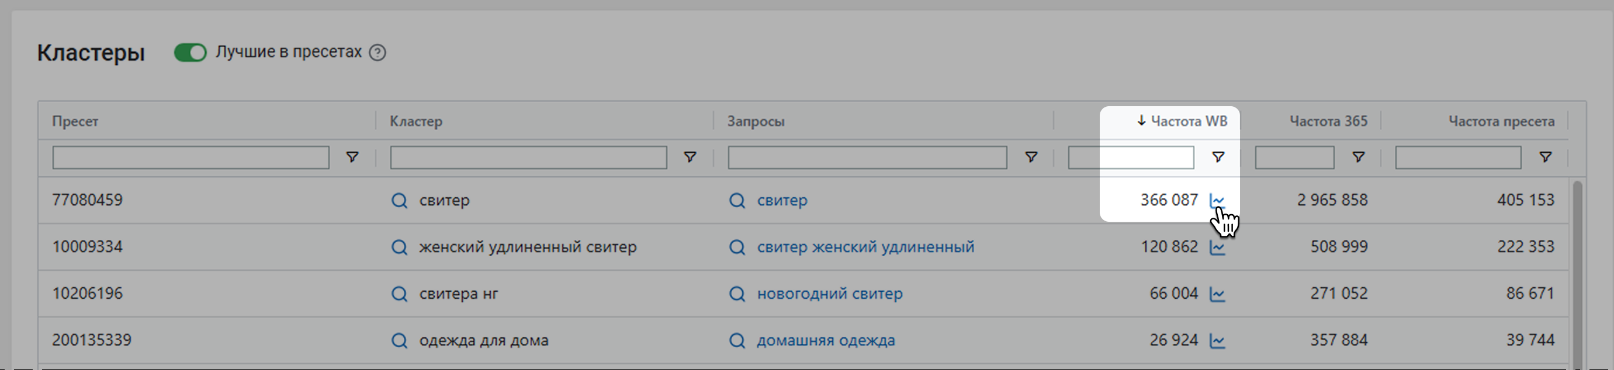Screen dimensions: 1614x370
Task: Show trend chart icon beside 66 004
Action: (x=1217, y=294)
